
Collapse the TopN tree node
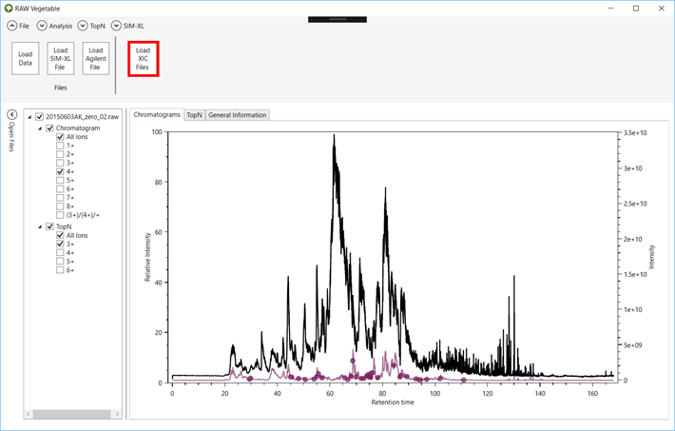click(40, 226)
